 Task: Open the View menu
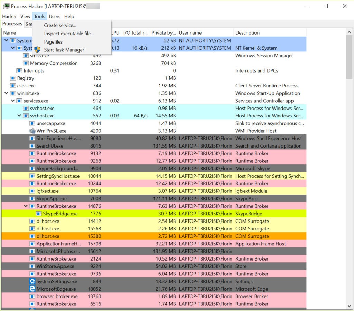25,16
